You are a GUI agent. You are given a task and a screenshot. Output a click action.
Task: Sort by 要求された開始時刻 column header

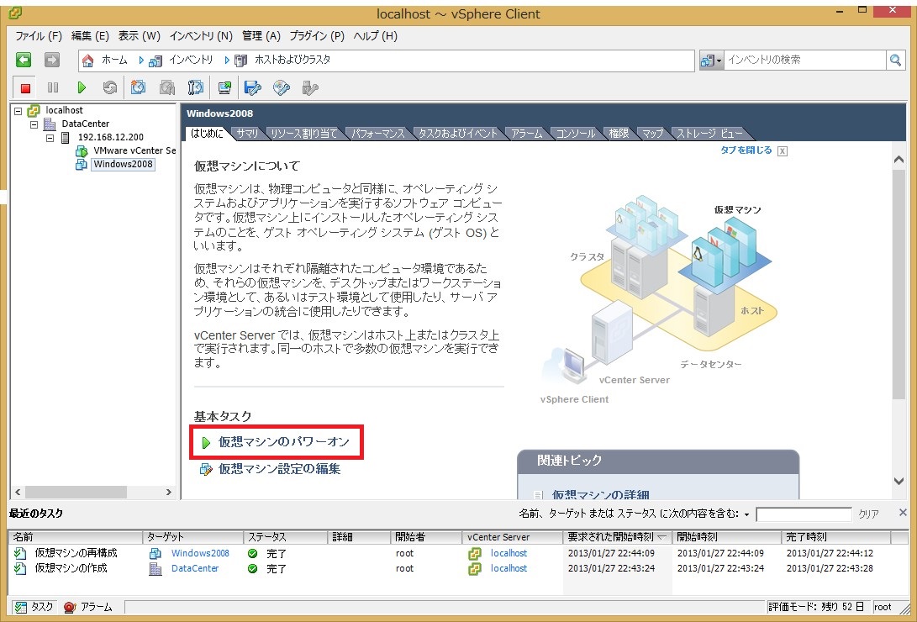[618, 536]
